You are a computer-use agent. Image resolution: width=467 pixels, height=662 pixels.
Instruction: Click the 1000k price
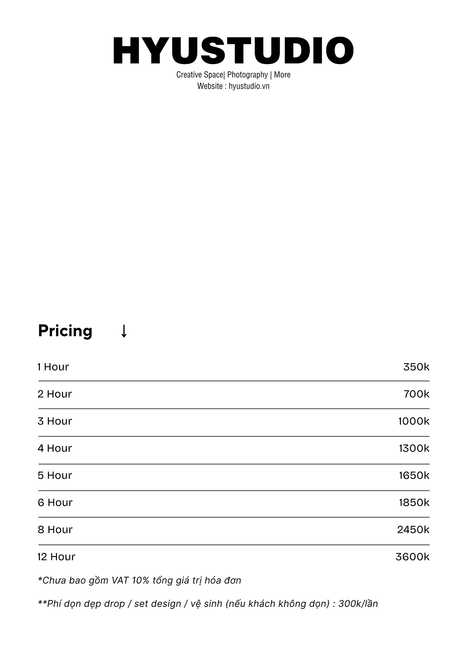coord(414,421)
